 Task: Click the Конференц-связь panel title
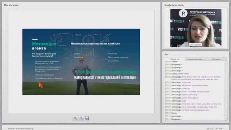[x=174, y=5]
